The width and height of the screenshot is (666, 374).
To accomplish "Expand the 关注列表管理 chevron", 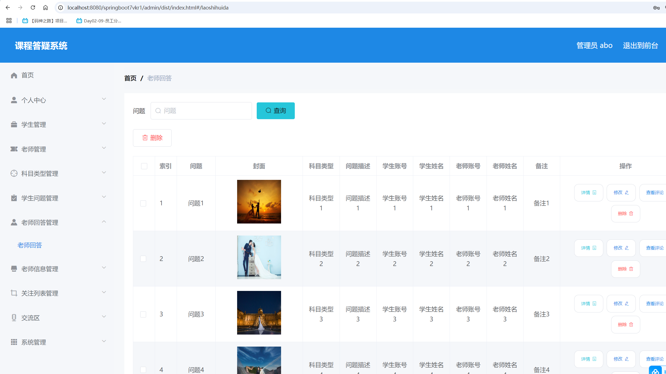I will pos(104,292).
